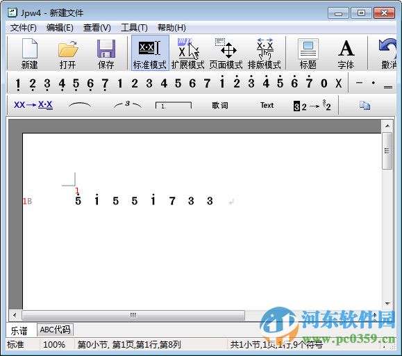Open the 查看(V) menu
Image resolution: width=402 pixels, height=356 pixels.
pyautogui.click(x=97, y=28)
